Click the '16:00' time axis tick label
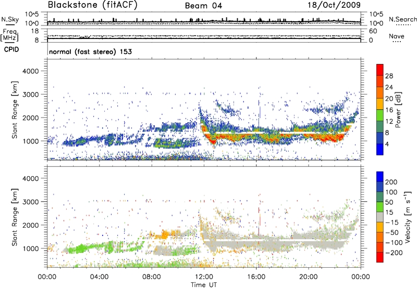This screenshot has height=288, width=417. [256, 277]
